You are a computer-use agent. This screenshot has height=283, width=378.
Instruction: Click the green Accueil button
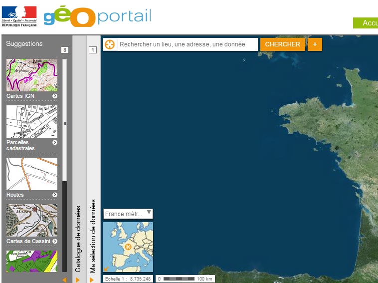click(x=366, y=23)
